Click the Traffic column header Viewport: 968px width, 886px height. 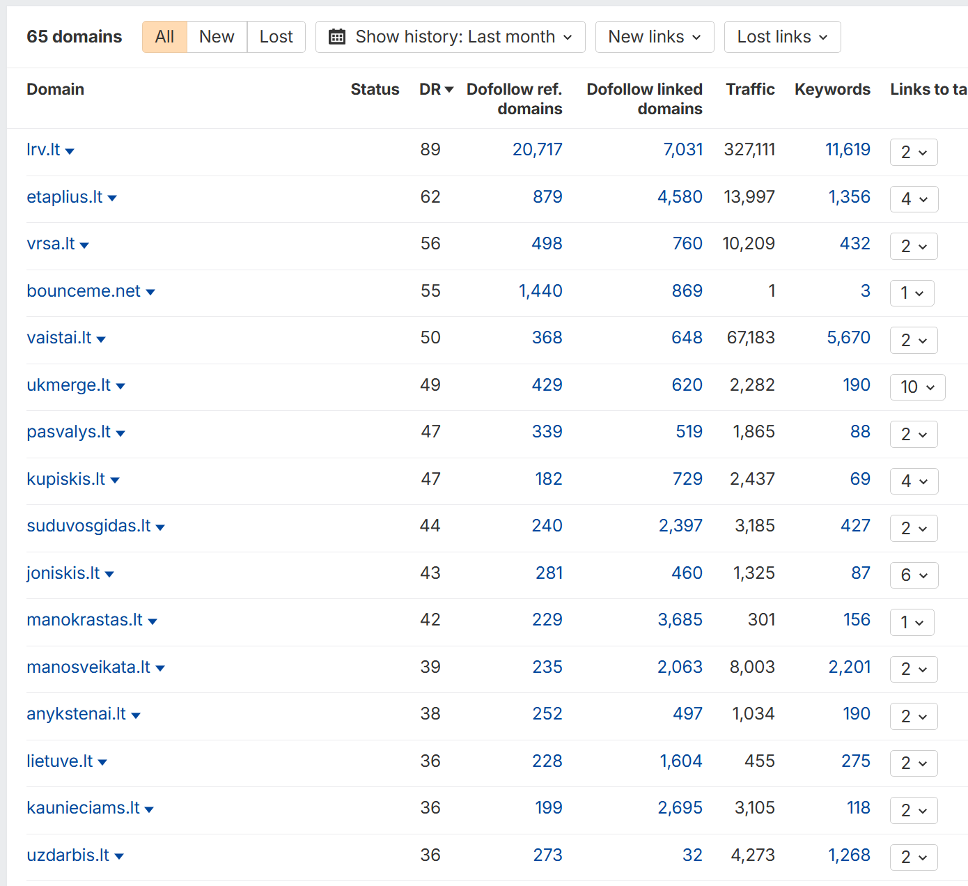(x=750, y=89)
